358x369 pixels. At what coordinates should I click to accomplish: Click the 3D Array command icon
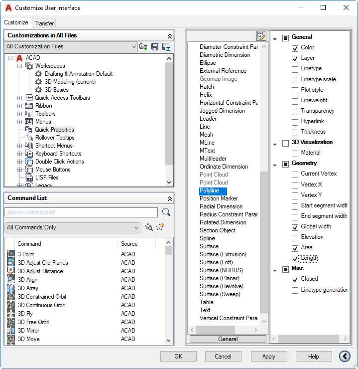point(11,288)
